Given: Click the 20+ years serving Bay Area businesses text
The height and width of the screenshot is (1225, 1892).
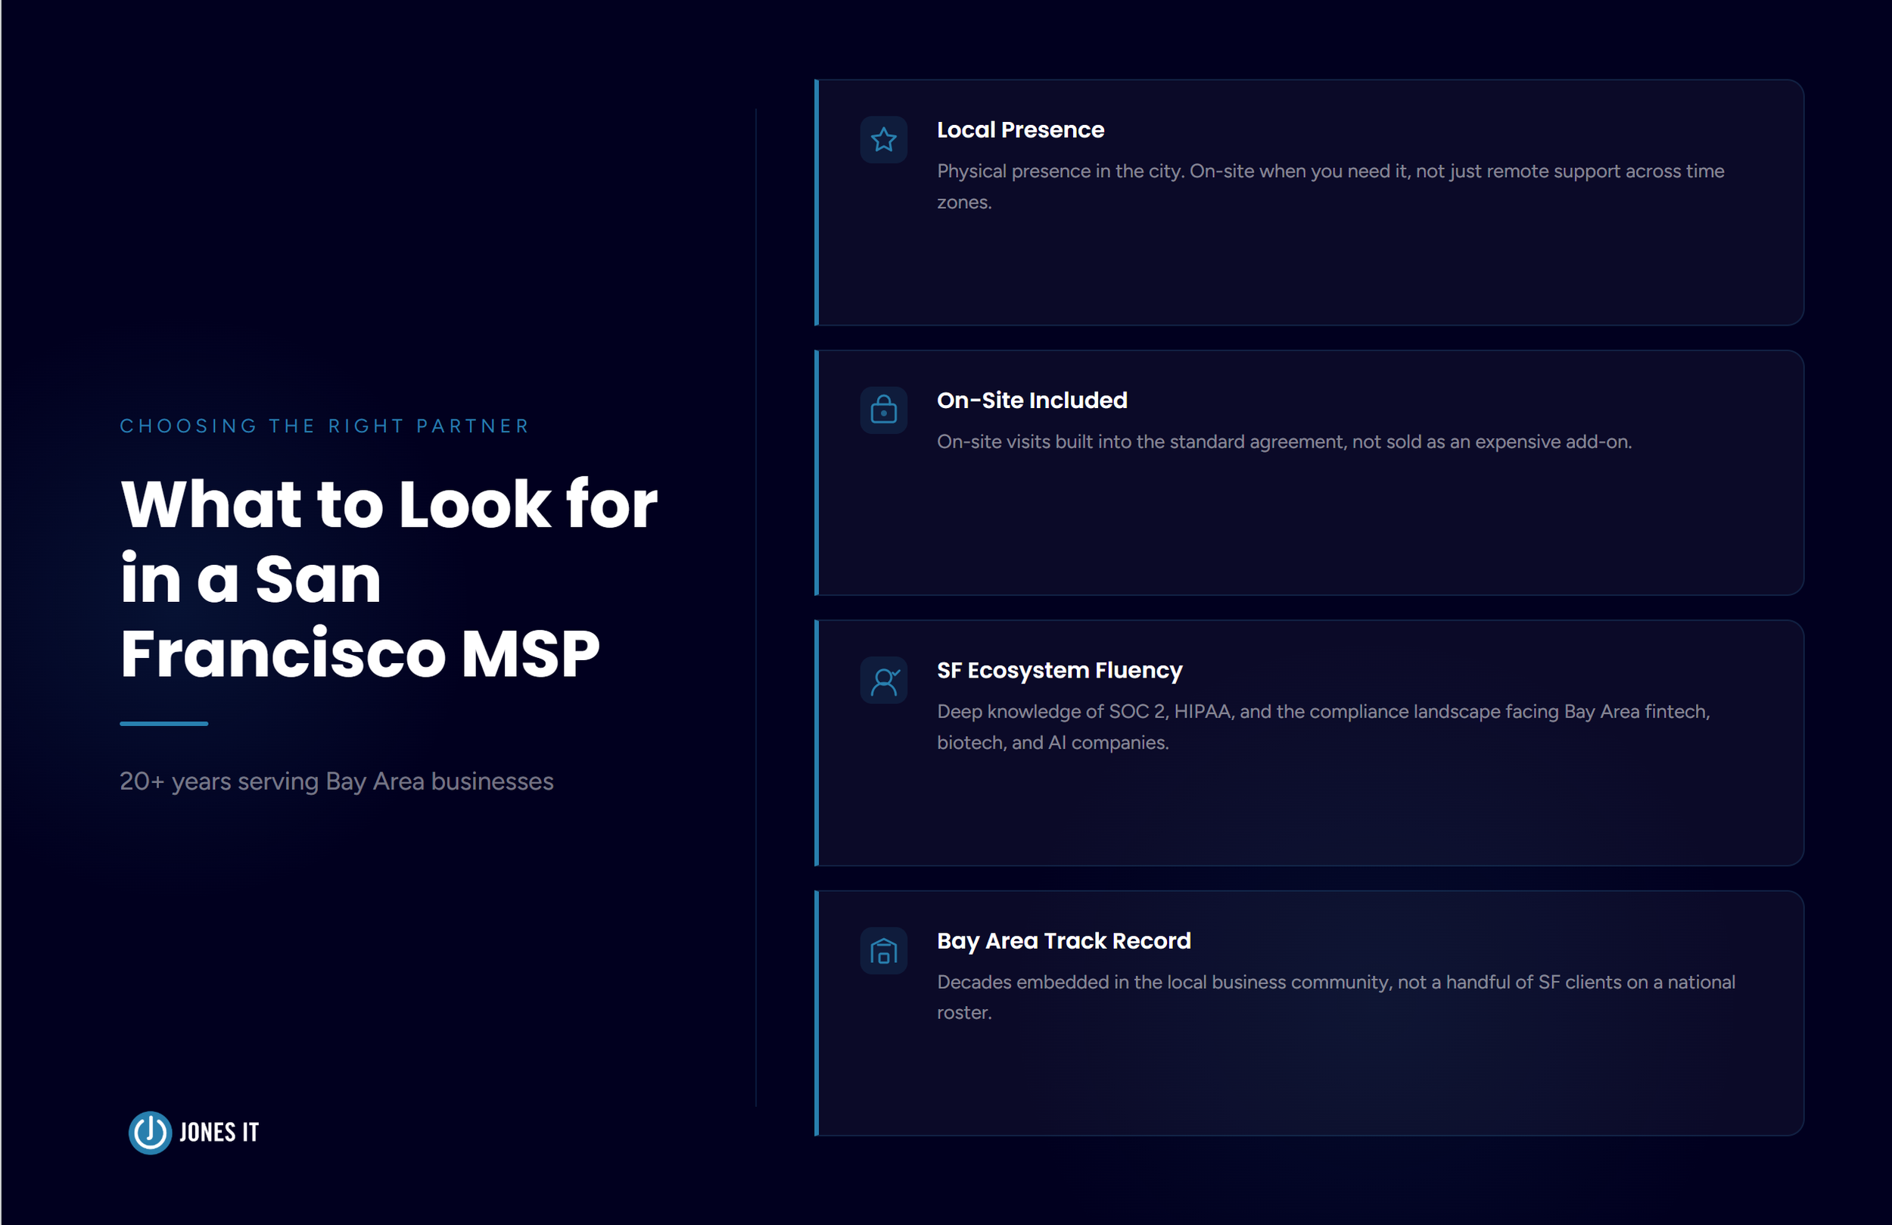Looking at the screenshot, I should coord(336,781).
